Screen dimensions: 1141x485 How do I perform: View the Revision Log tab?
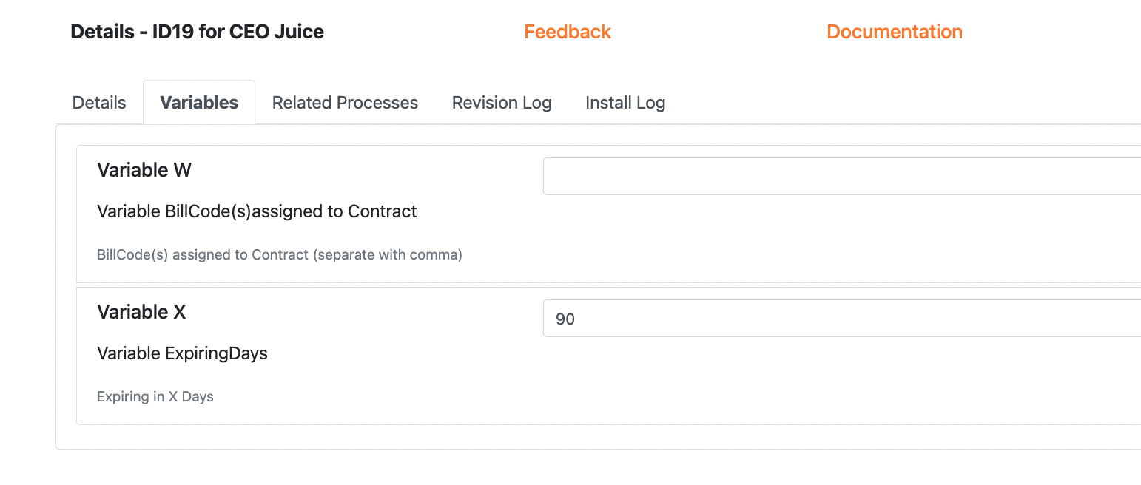[x=501, y=102]
